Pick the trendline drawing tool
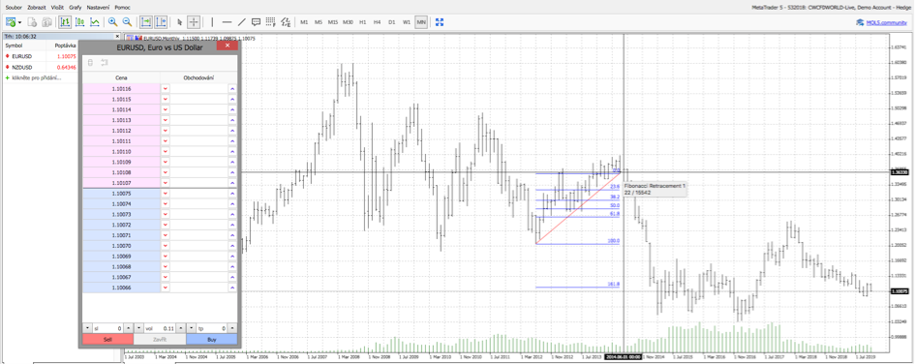Image resolution: width=915 pixels, height=364 pixels. click(x=241, y=22)
